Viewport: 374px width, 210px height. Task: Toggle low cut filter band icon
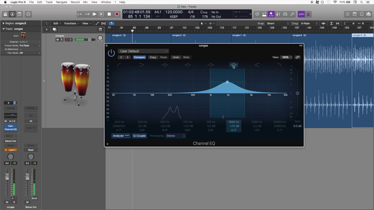119,65
